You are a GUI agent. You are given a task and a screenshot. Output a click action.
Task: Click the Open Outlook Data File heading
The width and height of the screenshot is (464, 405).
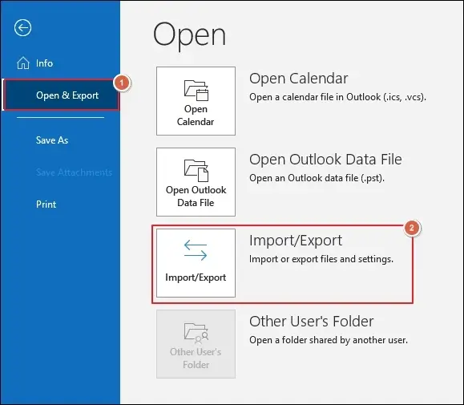click(x=325, y=160)
